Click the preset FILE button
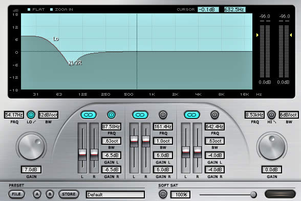The width and height of the screenshot is (301, 201). (x=16, y=194)
